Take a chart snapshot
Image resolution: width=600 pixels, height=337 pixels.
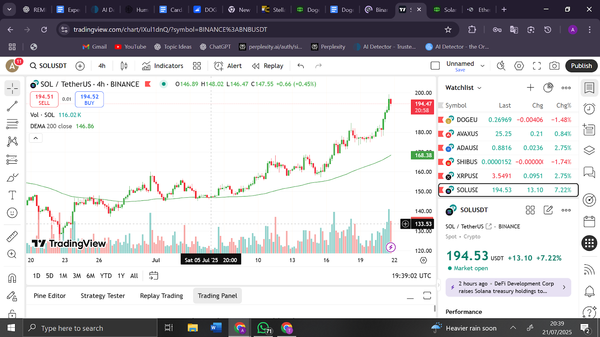click(554, 66)
